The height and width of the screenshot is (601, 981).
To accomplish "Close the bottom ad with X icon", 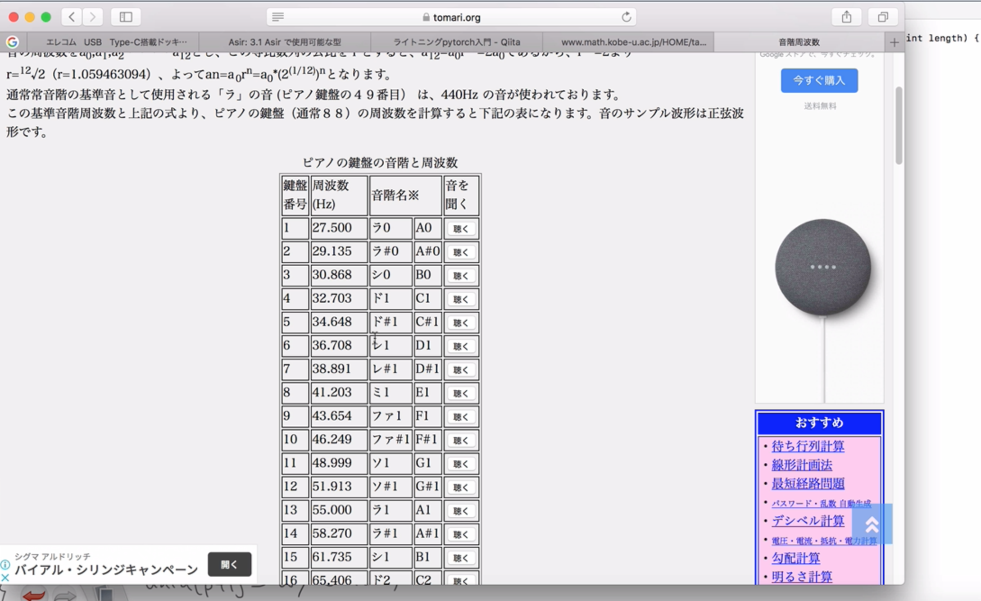I will 5,578.
